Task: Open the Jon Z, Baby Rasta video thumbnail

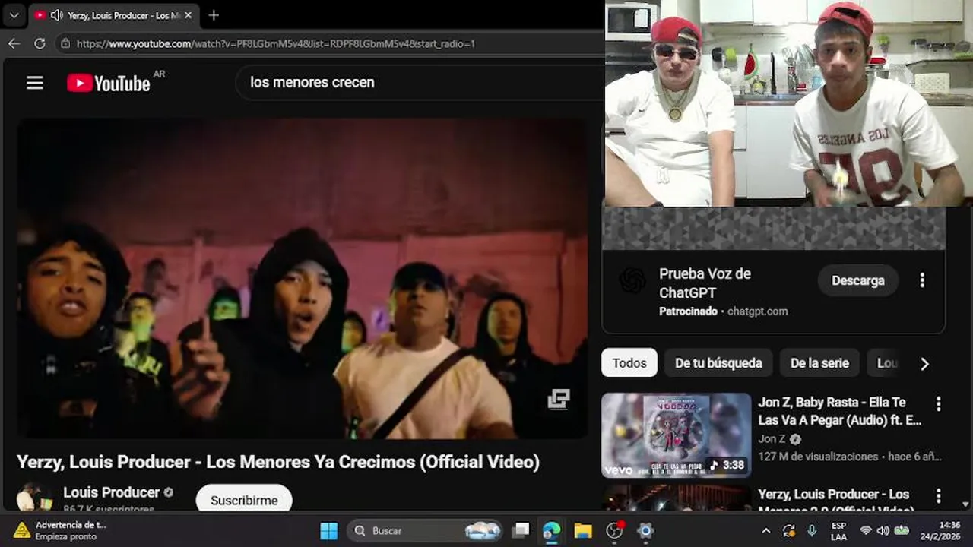Action: [676, 435]
